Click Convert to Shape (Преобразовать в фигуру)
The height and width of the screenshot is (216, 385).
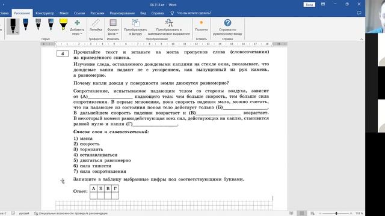[x=135, y=28]
